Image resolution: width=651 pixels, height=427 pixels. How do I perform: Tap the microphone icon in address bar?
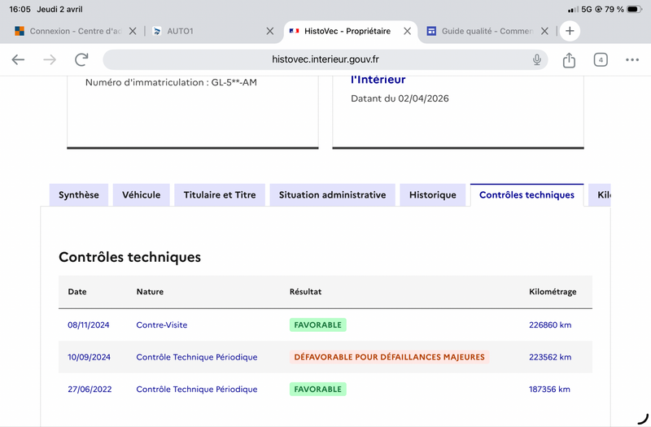point(537,59)
